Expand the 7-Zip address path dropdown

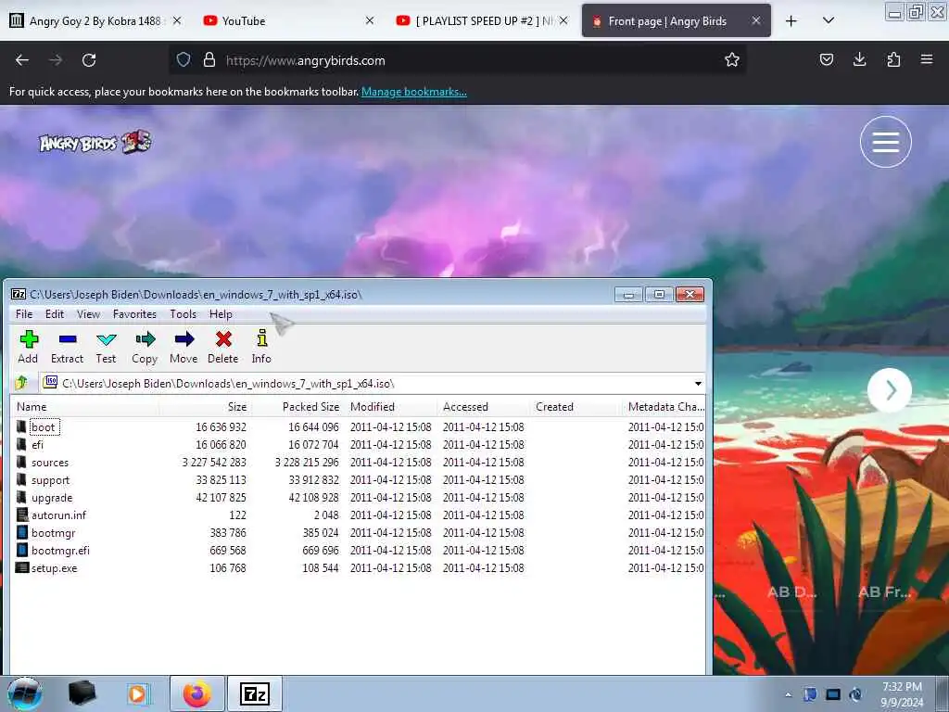coord(698,383)
